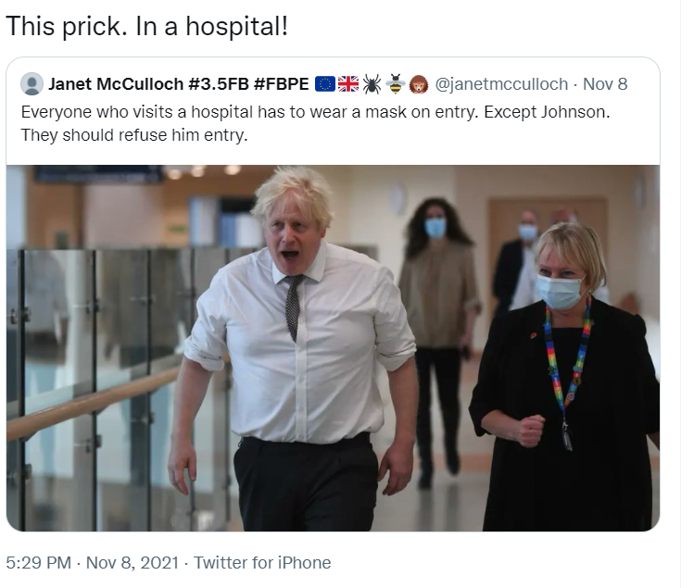The width and height of the screenshot is (694, 588).
Task: Click the lion emoji in display name
Action: pyautogui.click(x=418, y=84)
